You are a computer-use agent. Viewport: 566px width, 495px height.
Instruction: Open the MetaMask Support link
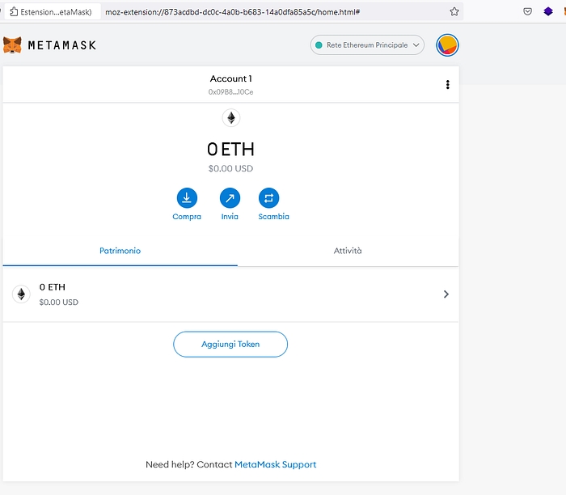click(x=275, y=464)
